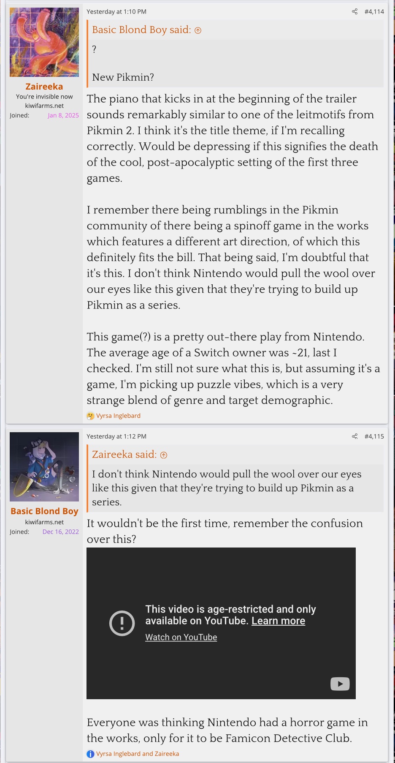
Task: Jump to Zaireeka's quoted post arrow
Action: 164,455
